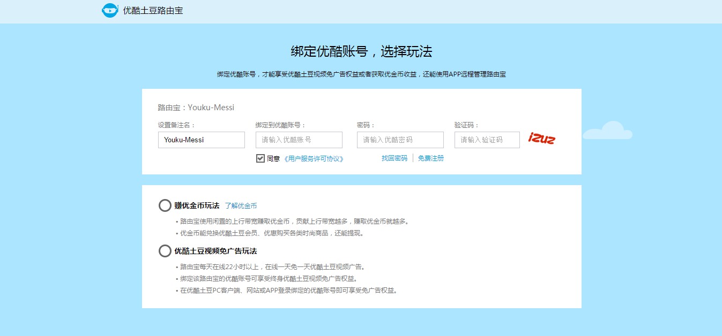Select the 优酷土豆视频免广告玩法 radio option
The image size is (722, 336).
(x=165, y=251)
